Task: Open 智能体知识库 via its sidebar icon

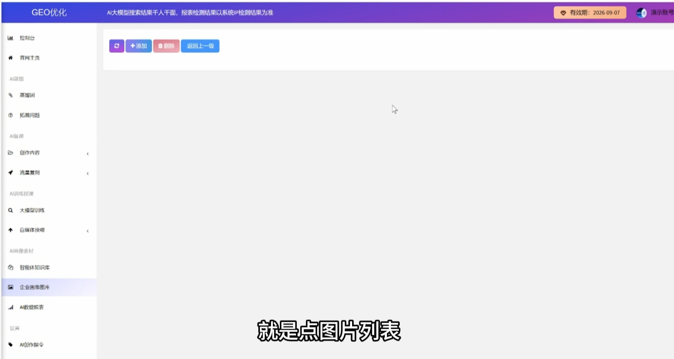Action: tap(10, 267)
